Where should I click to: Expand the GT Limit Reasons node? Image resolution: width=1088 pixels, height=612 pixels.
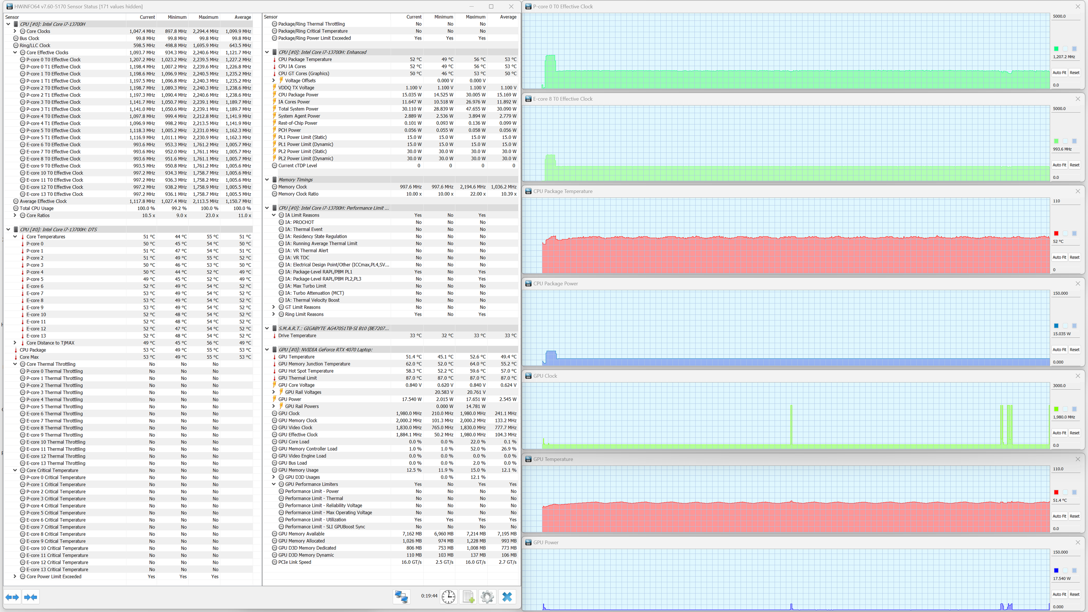[x=274, y=307]
